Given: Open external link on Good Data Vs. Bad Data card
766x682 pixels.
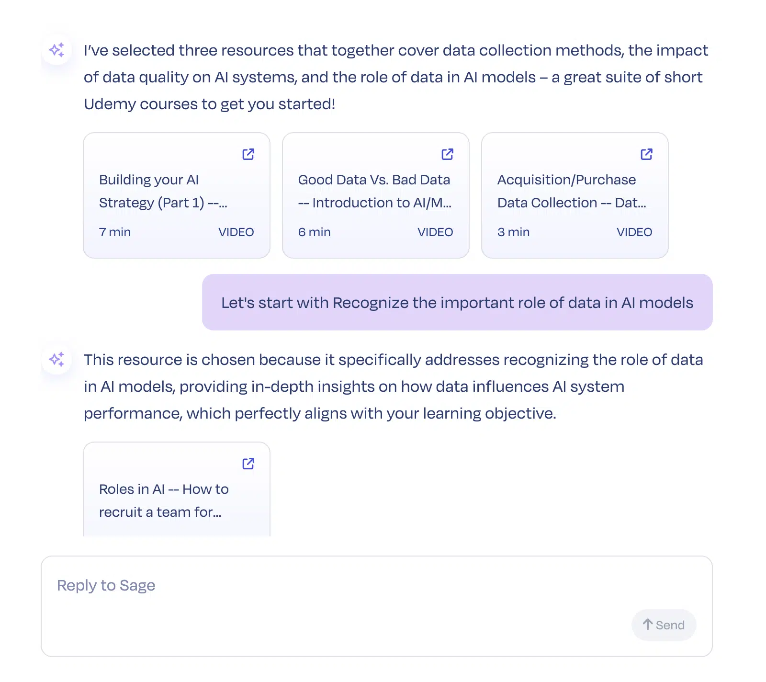Looking at the screenshot, I should pos(447,154).
